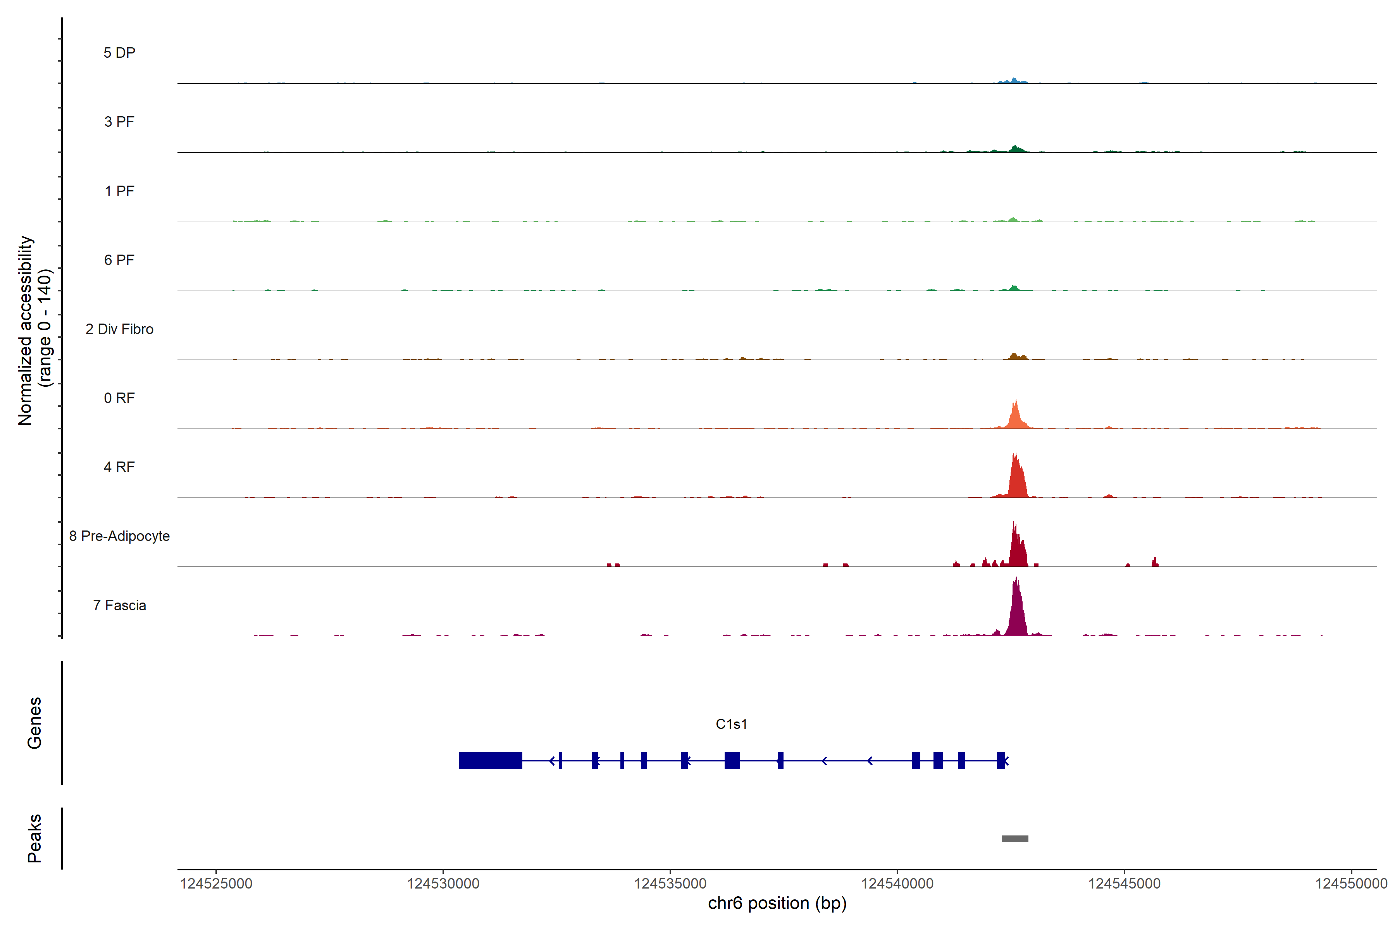Click the gray peak region bar
The height and width of the screenshot is (930, 1395).
(1015, 839)
